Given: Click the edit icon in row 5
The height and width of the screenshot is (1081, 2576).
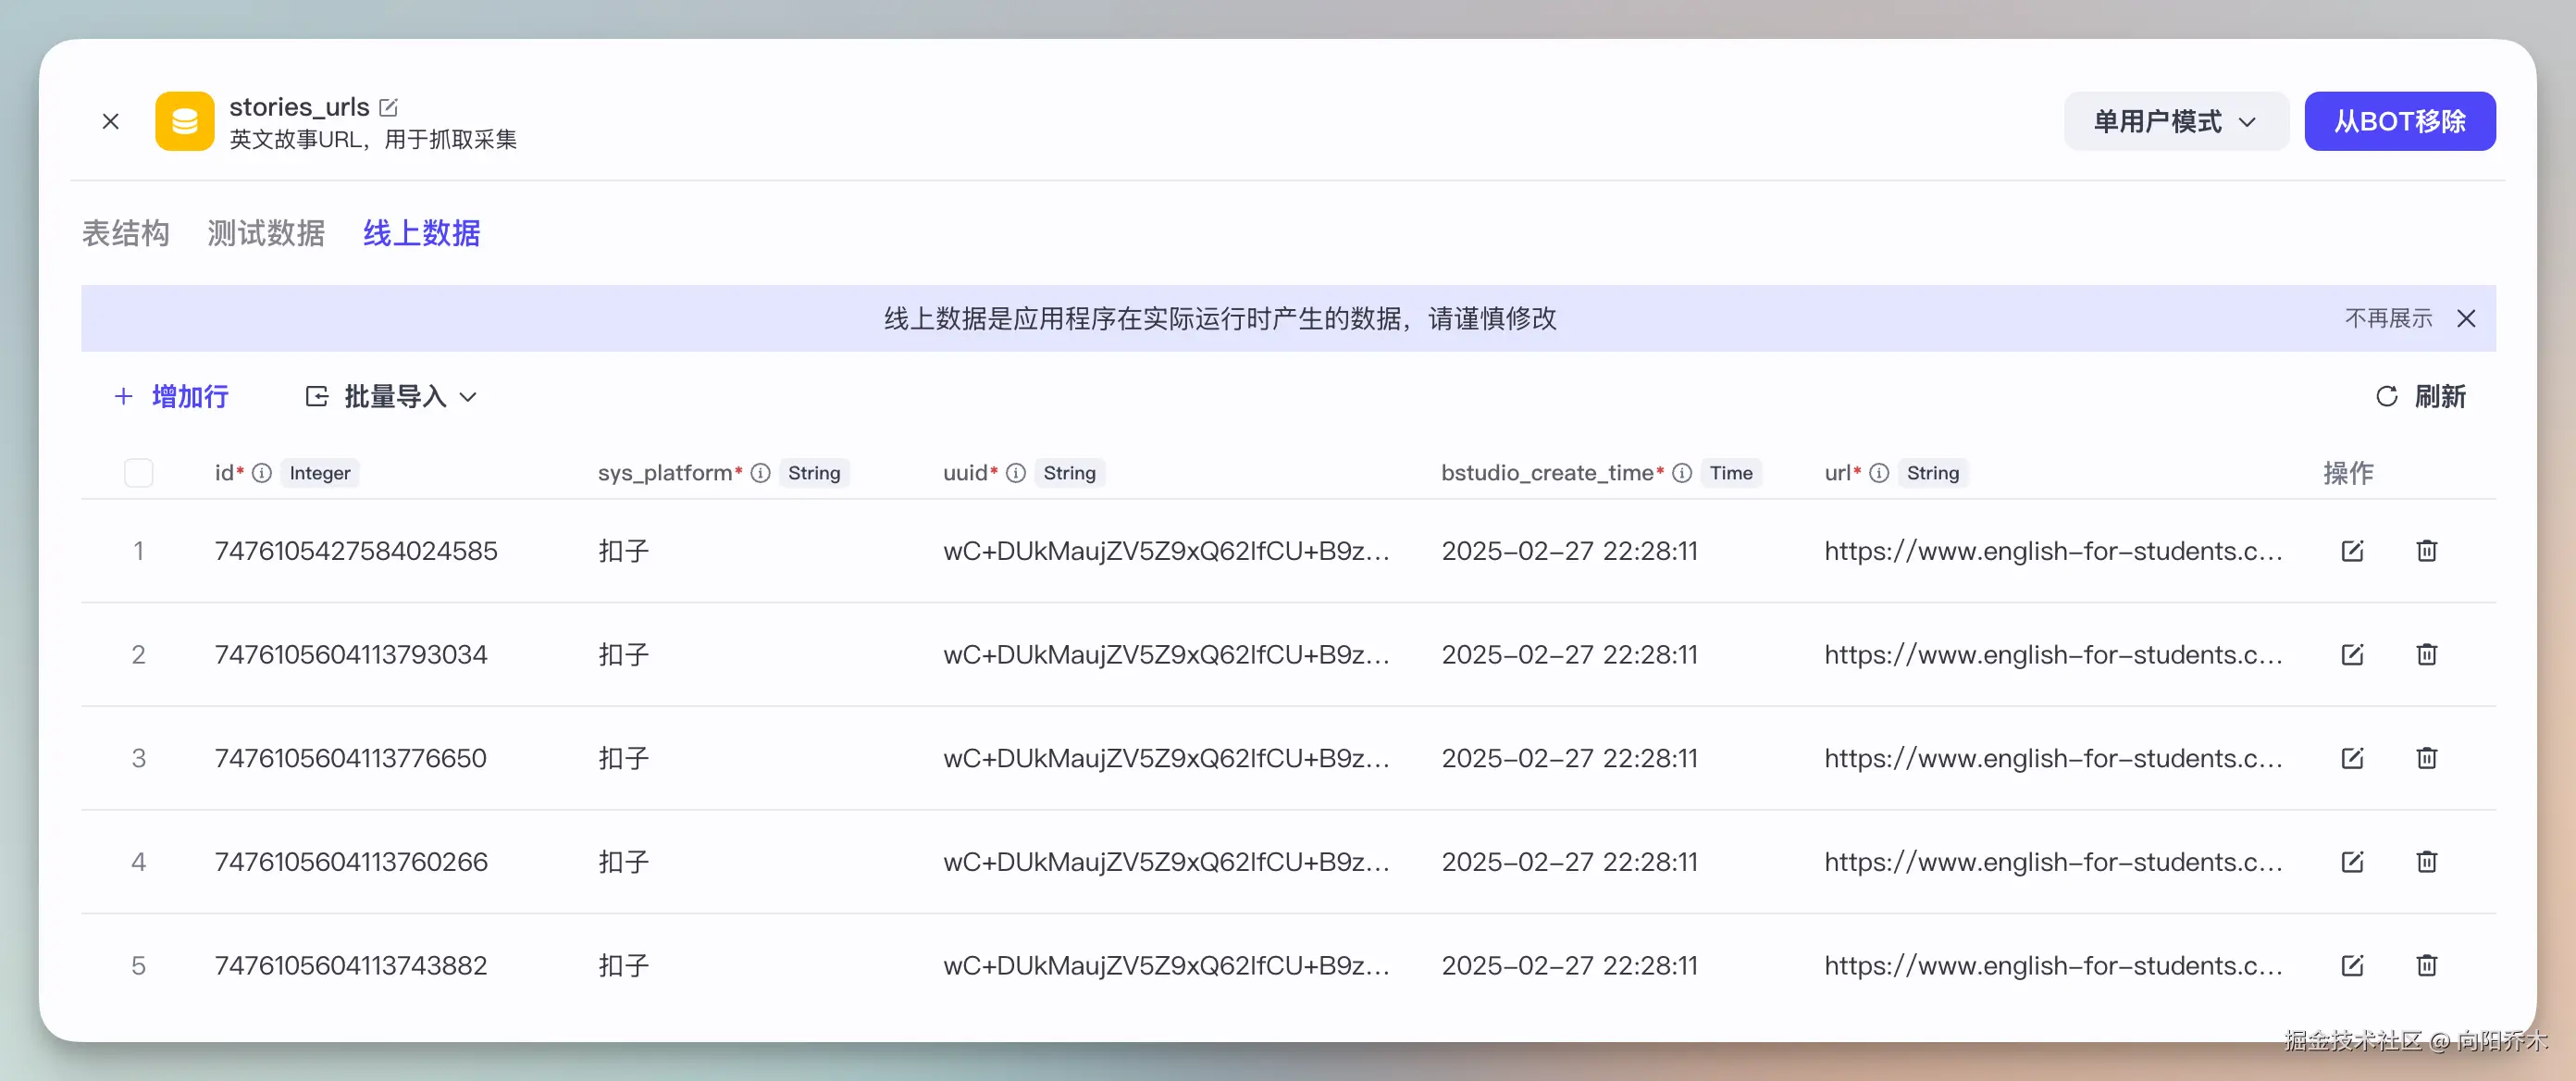Looking at the screenshot, I should pos(2352,966).
